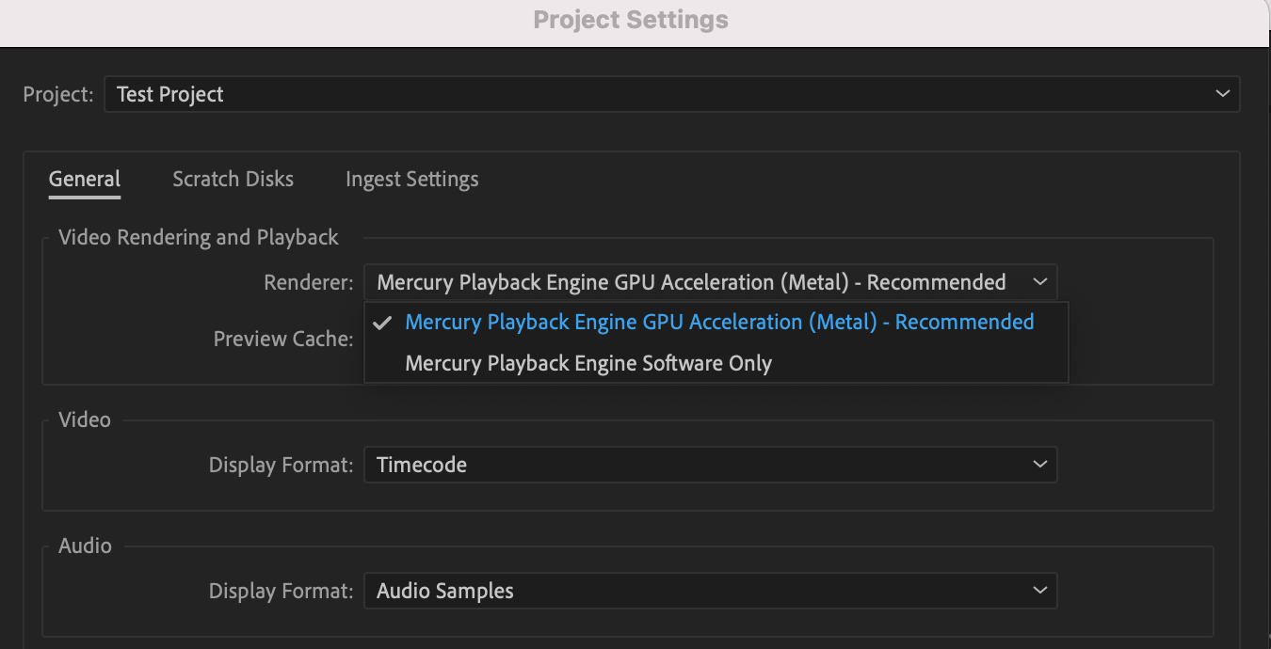The image size is (1271, 649).
Task: Click the checkmark beside the Metal renderer option
Action: pyautogui.click(x=381, y=323)
